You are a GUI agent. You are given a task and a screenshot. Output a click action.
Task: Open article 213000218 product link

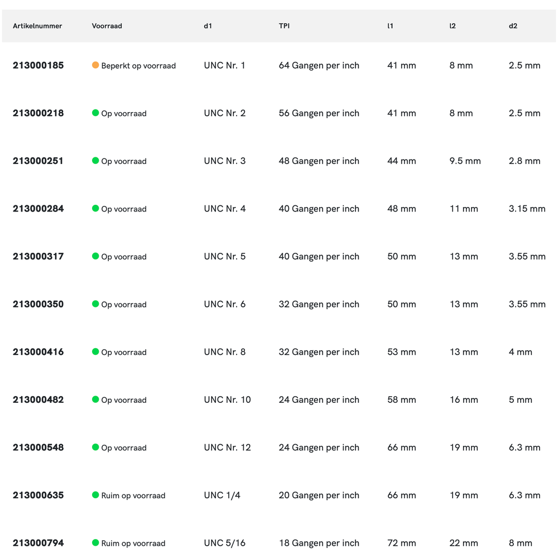(x=38, y=113)
